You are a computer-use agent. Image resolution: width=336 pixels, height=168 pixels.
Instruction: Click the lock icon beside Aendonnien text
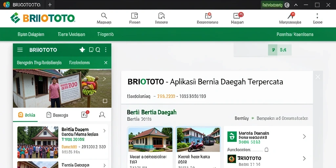[x=266, y=149]
